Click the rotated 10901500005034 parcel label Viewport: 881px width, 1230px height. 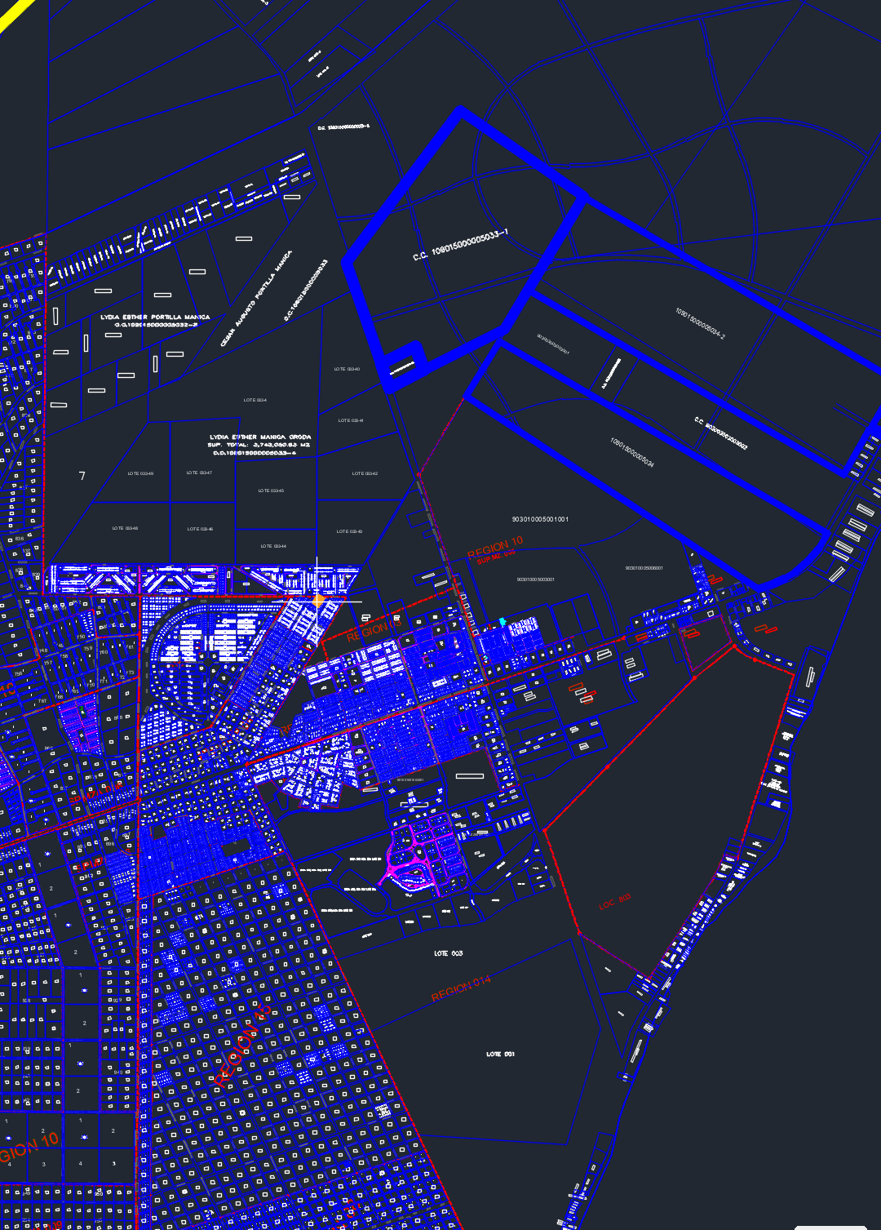point(632,452)
